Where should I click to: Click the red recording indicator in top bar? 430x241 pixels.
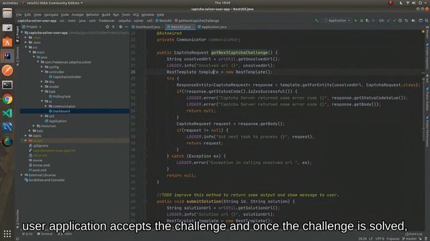click(x=391, y=3)
